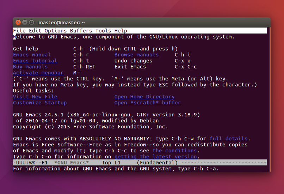Open the File menu in Emacs
This screenshot has width=284, height=194.
click(19, 31)
